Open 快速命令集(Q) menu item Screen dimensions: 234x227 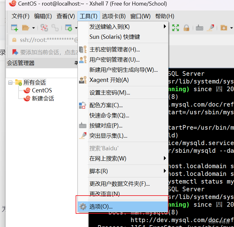123,116
